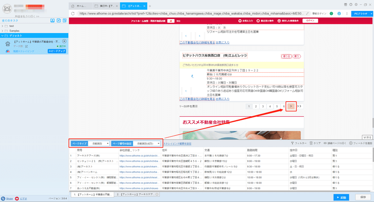The width and height of the screenshot is (374, 202).
Task: Stop the running アットホーム task
Action: pos(64,41)
